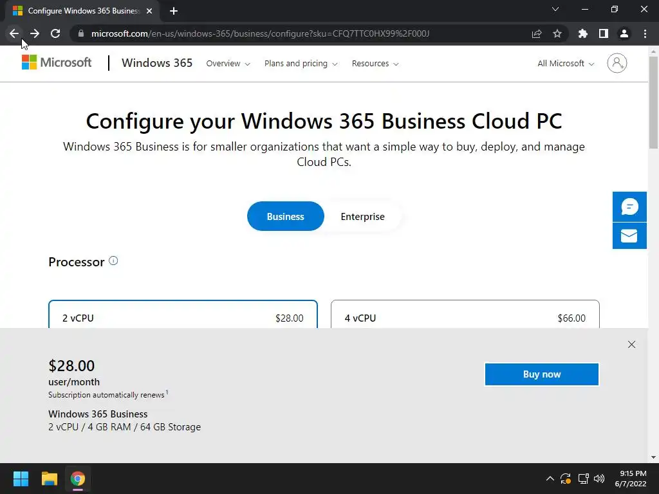Expand the Overview dropdown menu

click(228, 64)
